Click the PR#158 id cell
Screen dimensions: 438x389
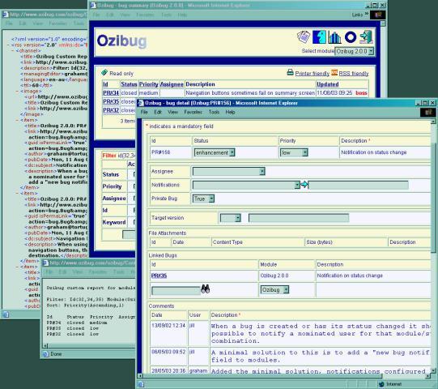point(171,152)
